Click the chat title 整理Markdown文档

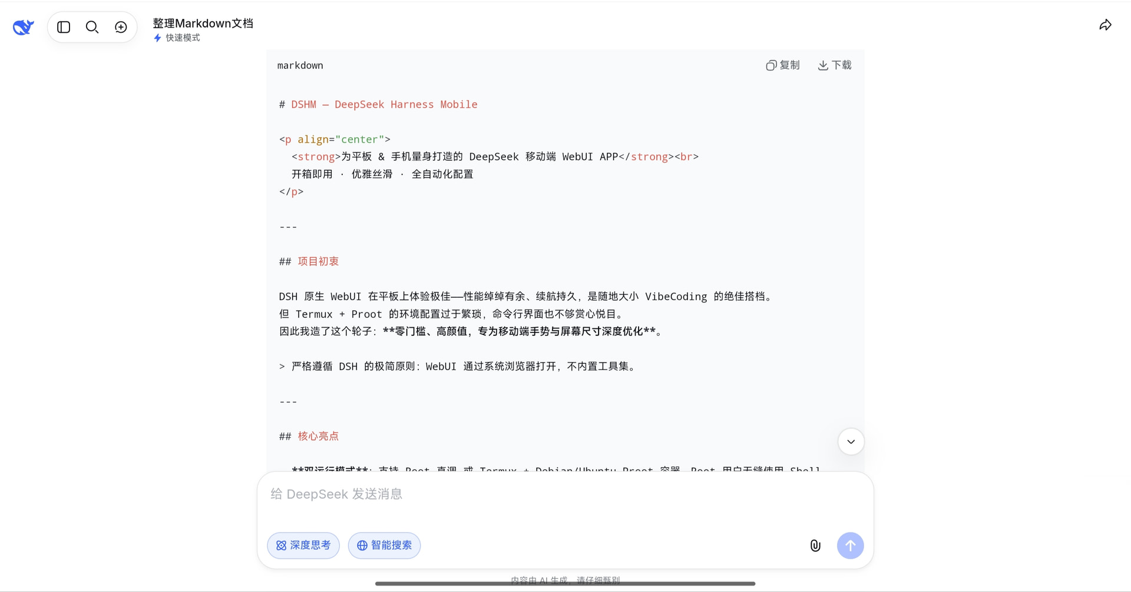pyautogui.click(x=203, y=24)
